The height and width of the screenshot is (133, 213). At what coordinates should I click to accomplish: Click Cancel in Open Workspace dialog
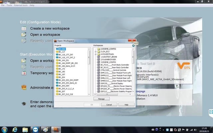(109, 105)
